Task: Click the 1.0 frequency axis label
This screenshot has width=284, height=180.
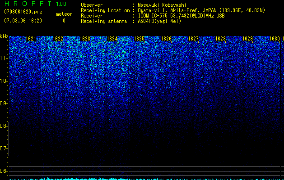Action: [4, 81]
